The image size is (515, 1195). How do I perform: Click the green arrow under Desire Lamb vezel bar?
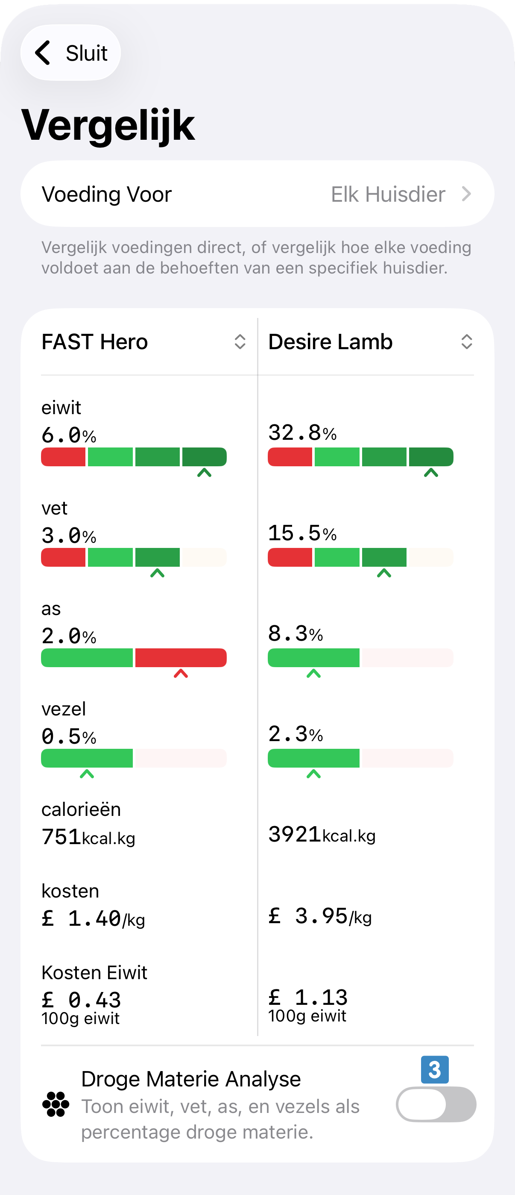click(314, 774)
